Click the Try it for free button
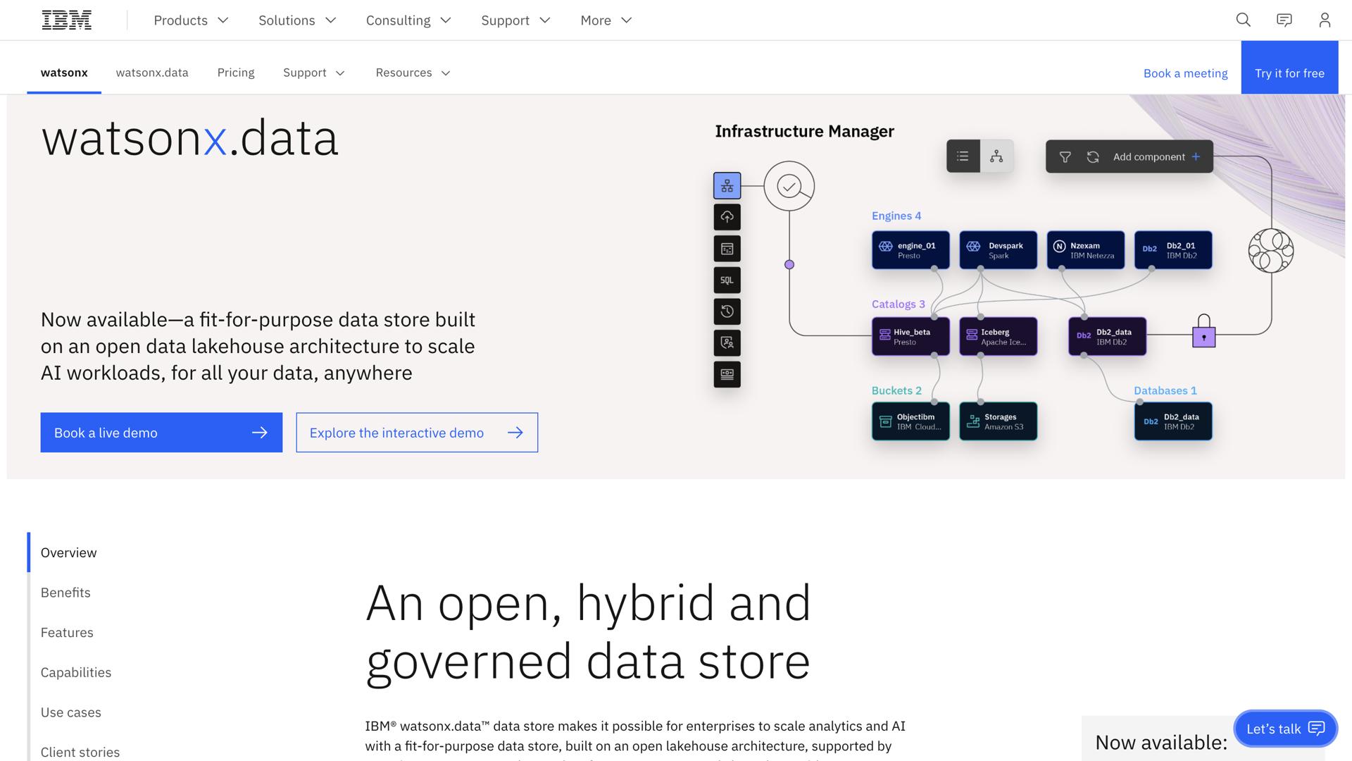The image size is (1352, 761). 1289,73
